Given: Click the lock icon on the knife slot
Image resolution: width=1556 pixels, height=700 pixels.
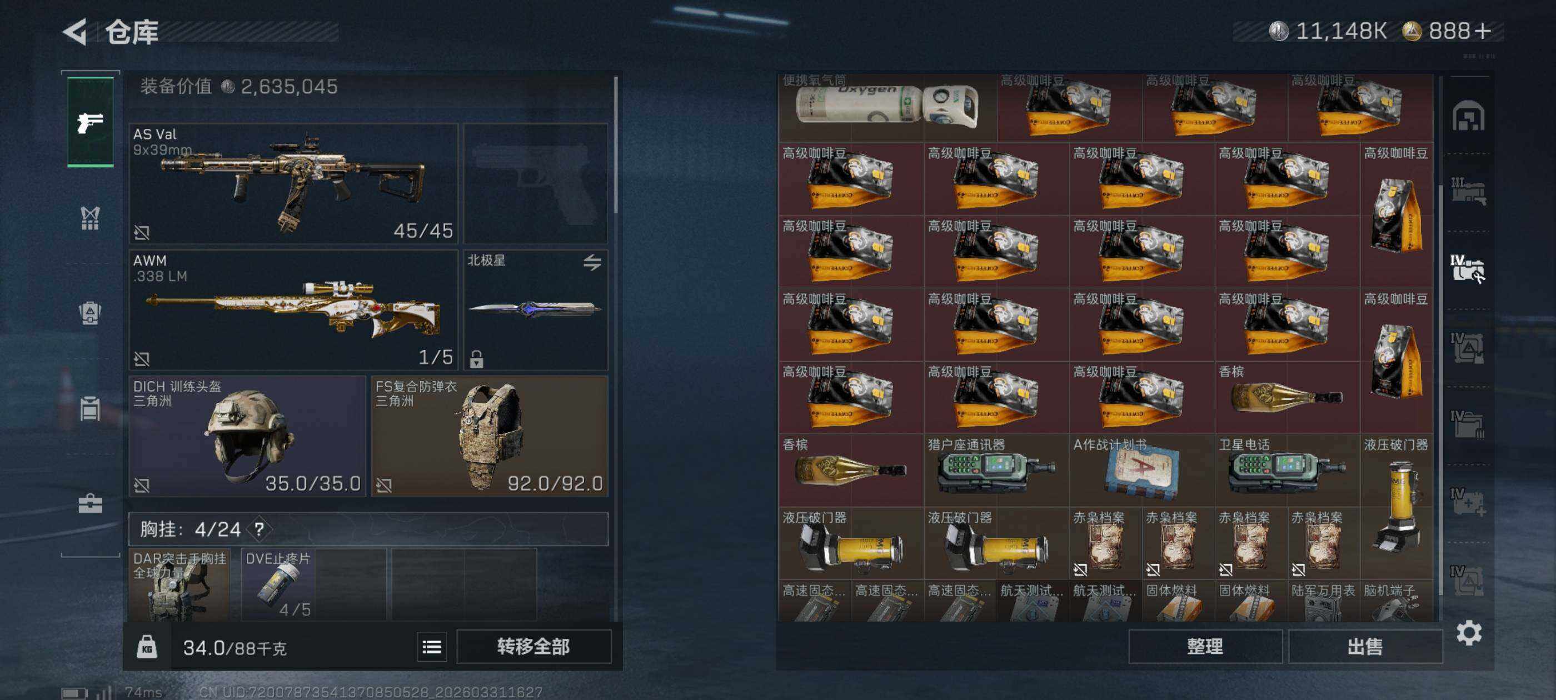Looking at the screenshot, I should [x=477, y=359].
